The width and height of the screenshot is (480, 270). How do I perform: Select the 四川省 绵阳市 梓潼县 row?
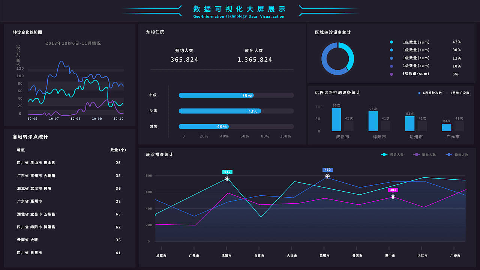pos(69,227)
